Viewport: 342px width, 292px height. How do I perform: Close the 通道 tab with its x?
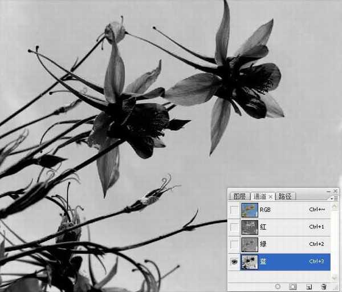pyautogui.click(x=271, y=196)
